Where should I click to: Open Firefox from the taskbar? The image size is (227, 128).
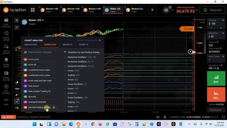click(100, 124)
